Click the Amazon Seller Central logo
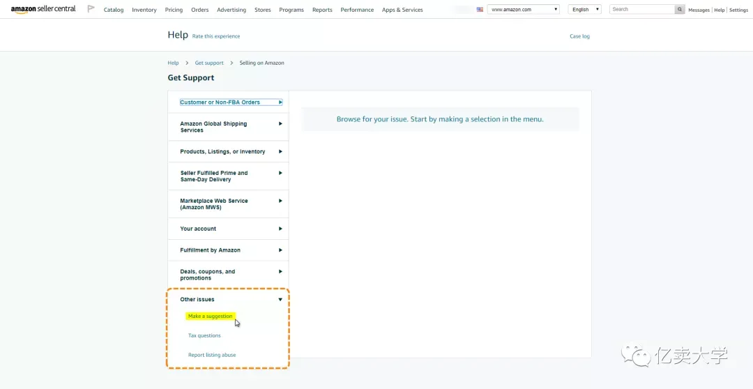The image size is (753, 389). (x=43, y=10)
